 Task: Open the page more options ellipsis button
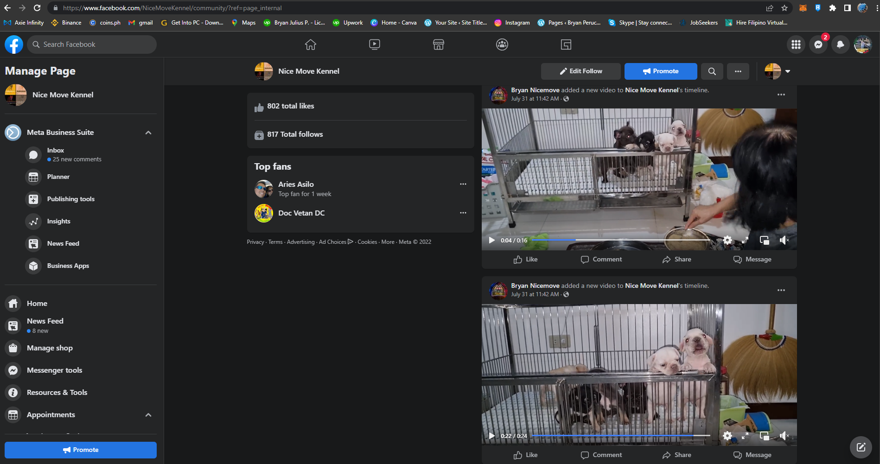point(738,71)
